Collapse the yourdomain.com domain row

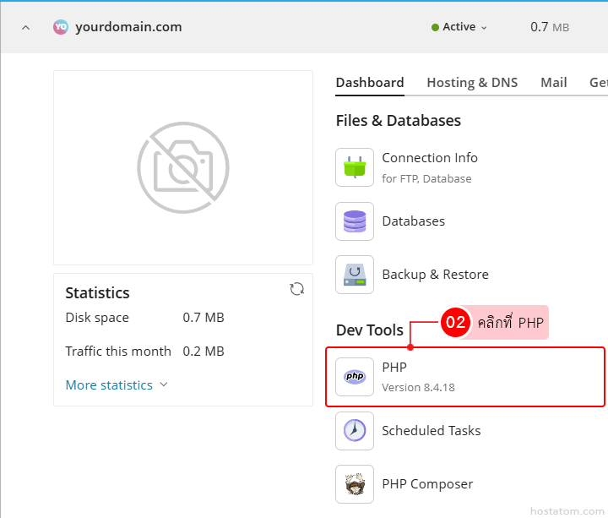(25, 27)
